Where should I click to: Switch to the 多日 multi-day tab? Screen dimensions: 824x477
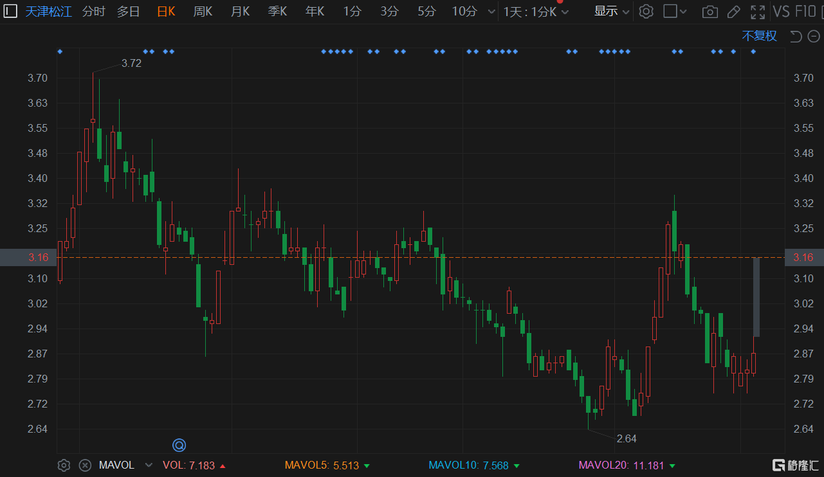tap(129, 12)
